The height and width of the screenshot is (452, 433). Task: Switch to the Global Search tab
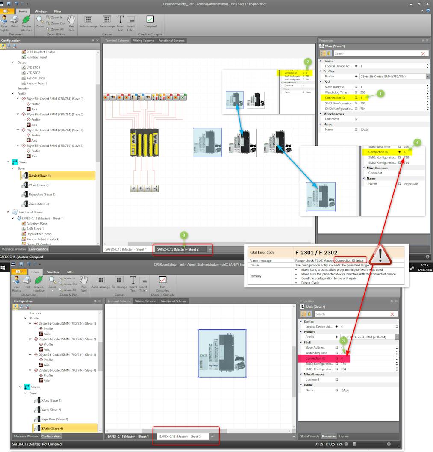[309, 436]
